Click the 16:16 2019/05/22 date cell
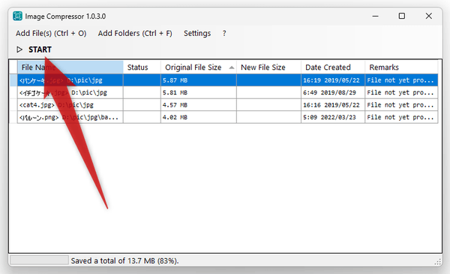Image resolution: width=450 pixels, height=274 pixels. pos(333,105)
